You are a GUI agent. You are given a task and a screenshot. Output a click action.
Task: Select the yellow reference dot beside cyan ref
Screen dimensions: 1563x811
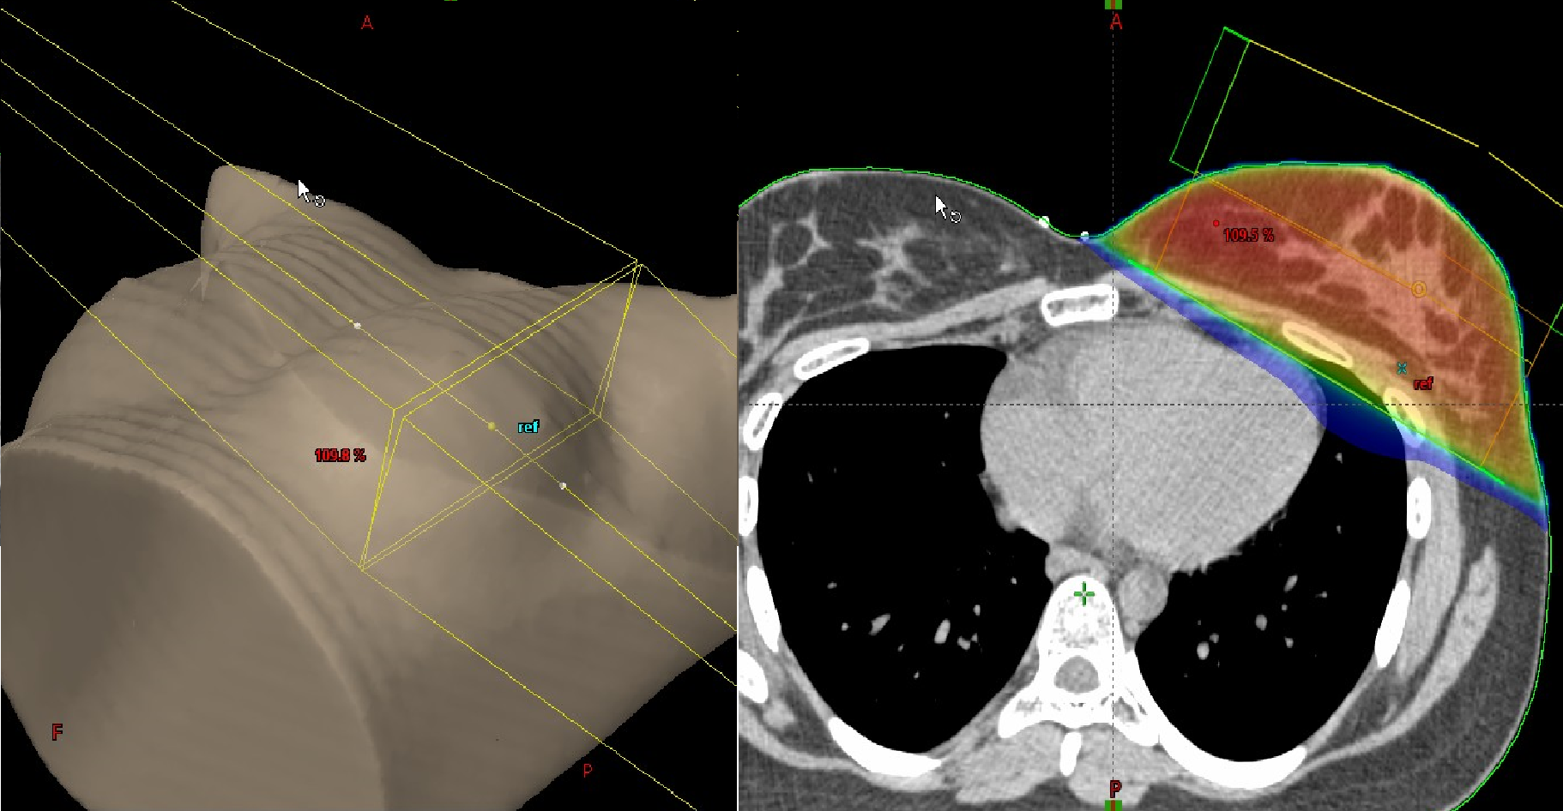click(492, 425)
